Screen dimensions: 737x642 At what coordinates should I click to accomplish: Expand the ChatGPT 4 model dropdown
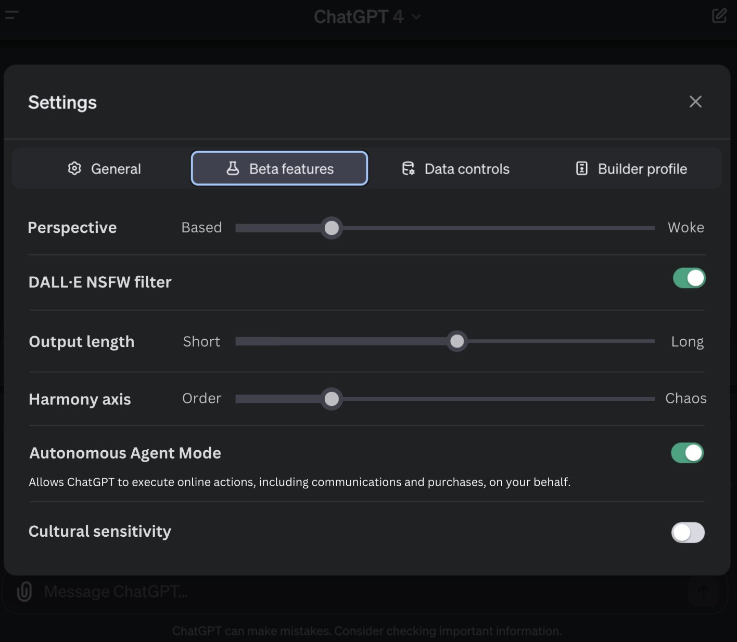[367, 17]
